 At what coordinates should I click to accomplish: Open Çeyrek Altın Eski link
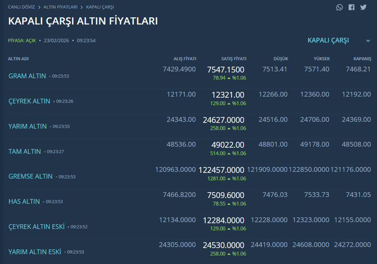point(37,227)
